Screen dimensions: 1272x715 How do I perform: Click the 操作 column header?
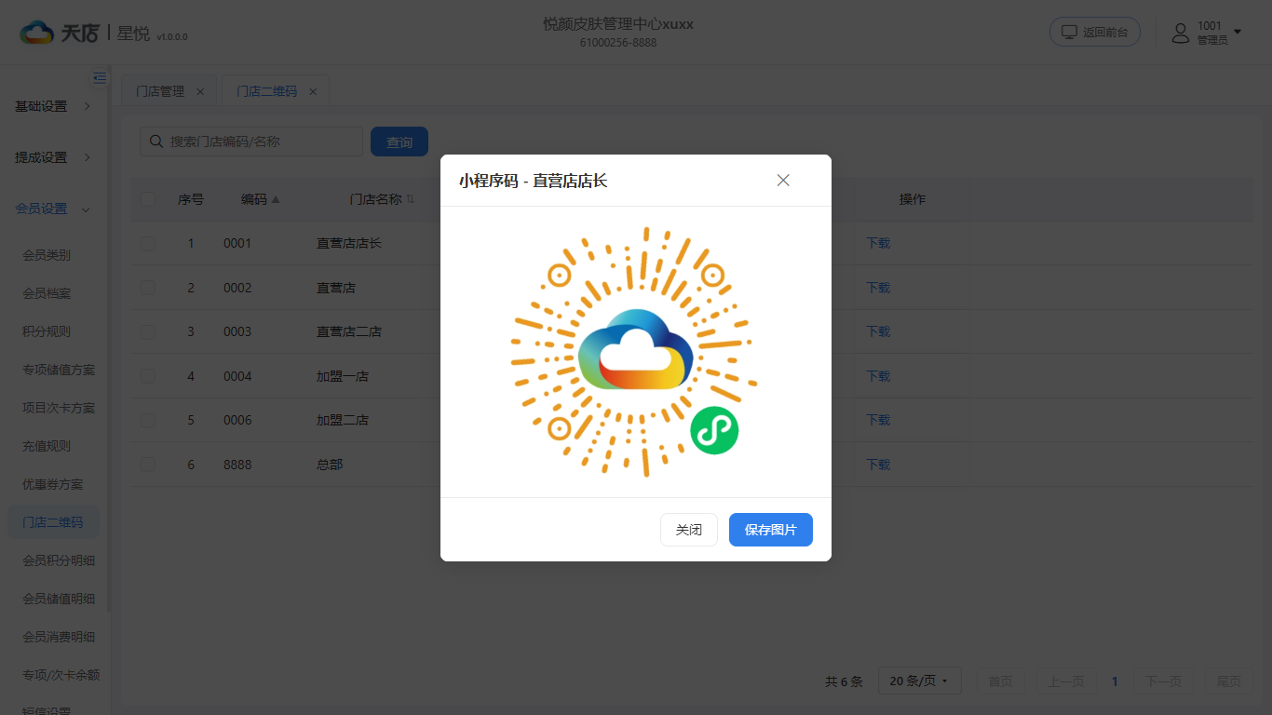tap(913, 199)
